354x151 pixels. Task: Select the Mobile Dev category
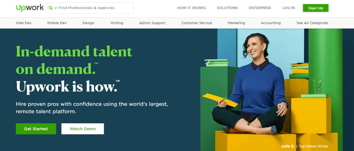tap(57, 23)
